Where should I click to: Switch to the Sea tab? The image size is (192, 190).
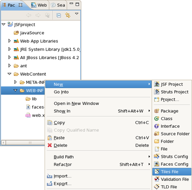click(x=58, y=5)
